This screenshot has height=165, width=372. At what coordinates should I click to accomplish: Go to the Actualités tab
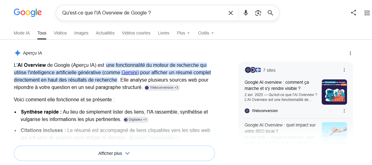pyautogui.click(x=105, y=33)
